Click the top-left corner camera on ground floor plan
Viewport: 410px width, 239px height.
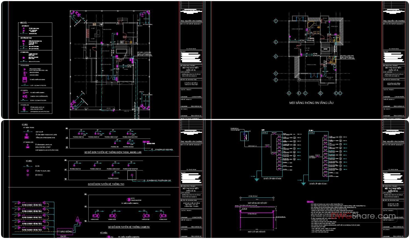pyautogui.click(x=77, y=14)
